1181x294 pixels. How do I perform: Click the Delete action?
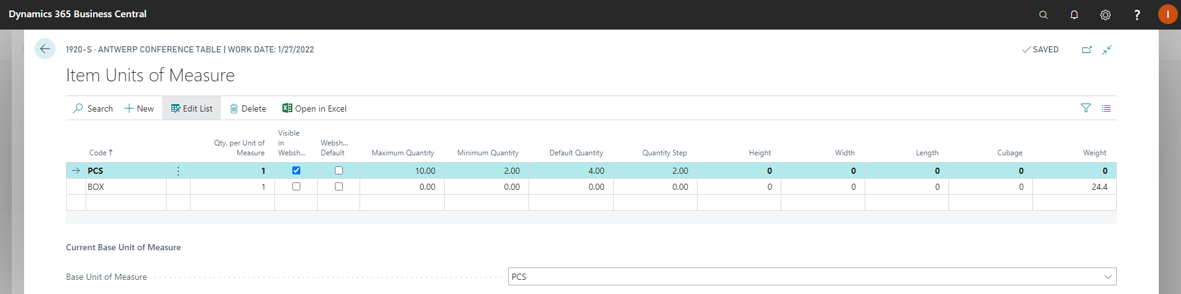[248, 108]
